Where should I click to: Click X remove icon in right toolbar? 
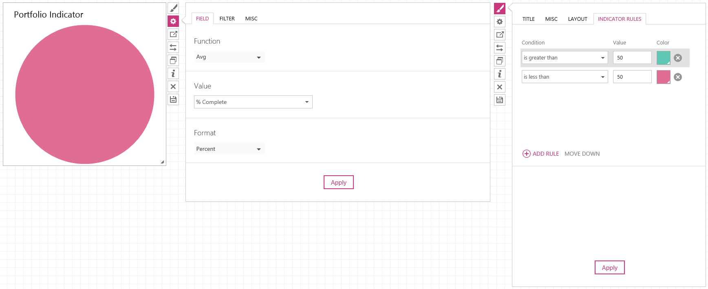pos(500,87)
